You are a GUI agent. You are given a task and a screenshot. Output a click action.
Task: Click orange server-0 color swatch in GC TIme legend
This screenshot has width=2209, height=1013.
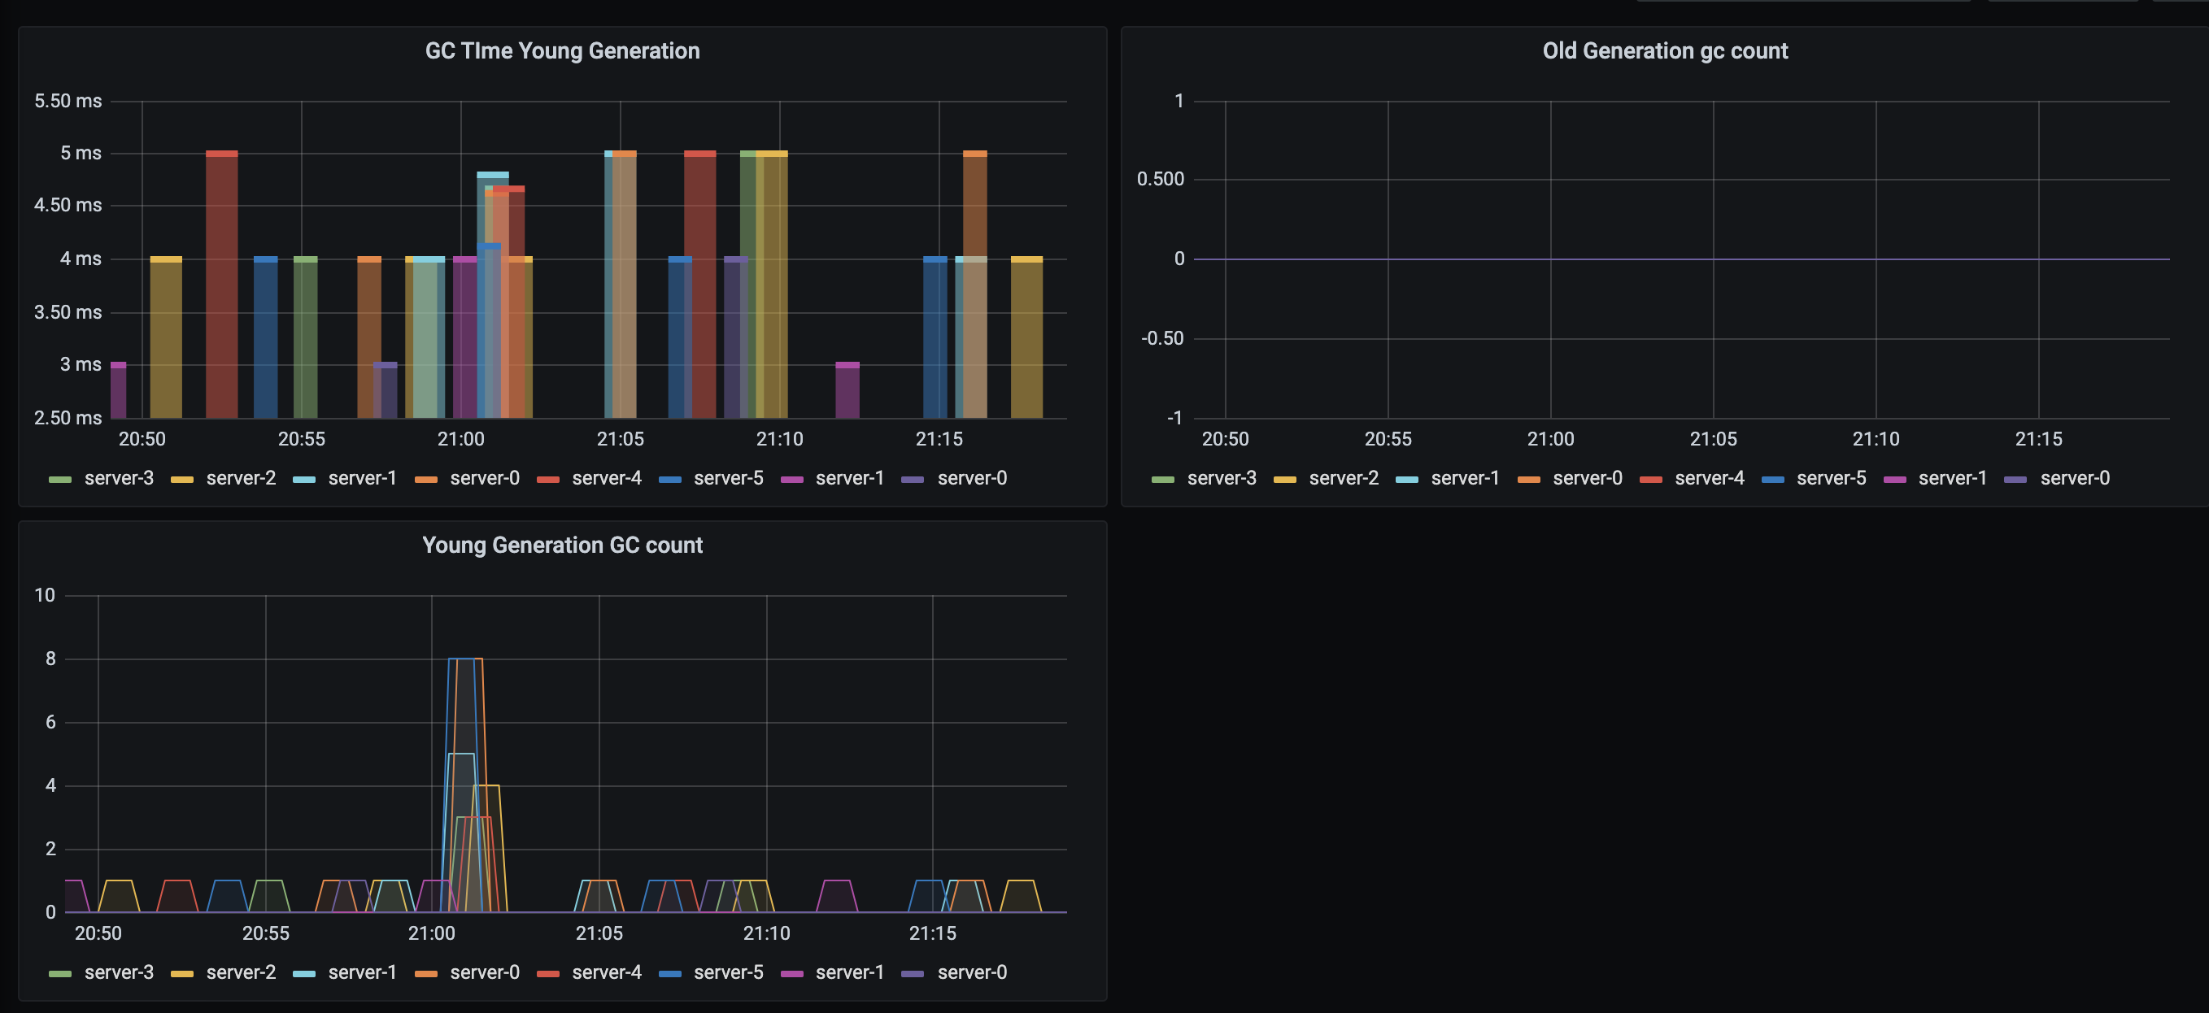(426, 480)
